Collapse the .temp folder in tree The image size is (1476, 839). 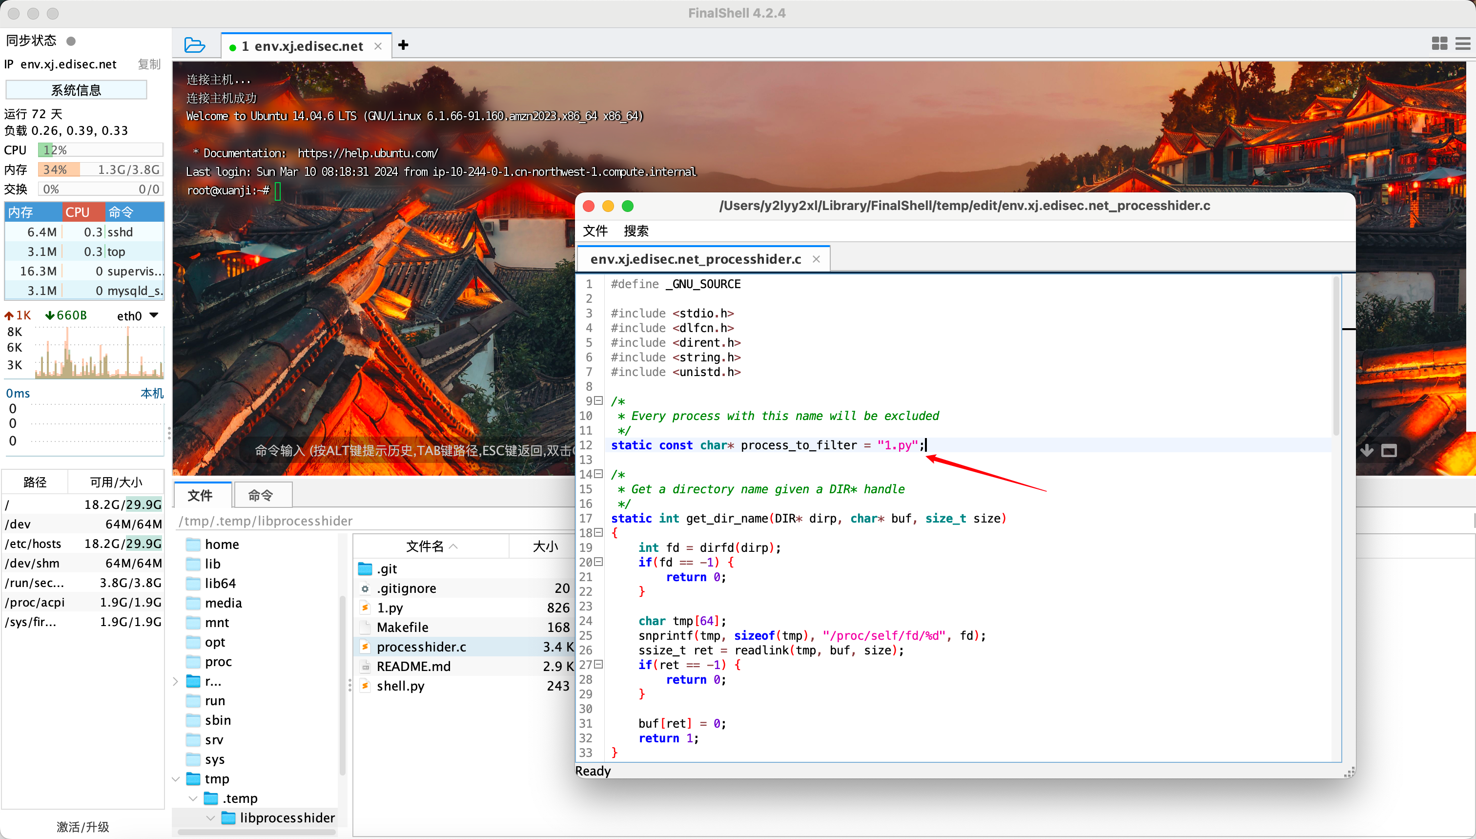[x=193, y=798]
